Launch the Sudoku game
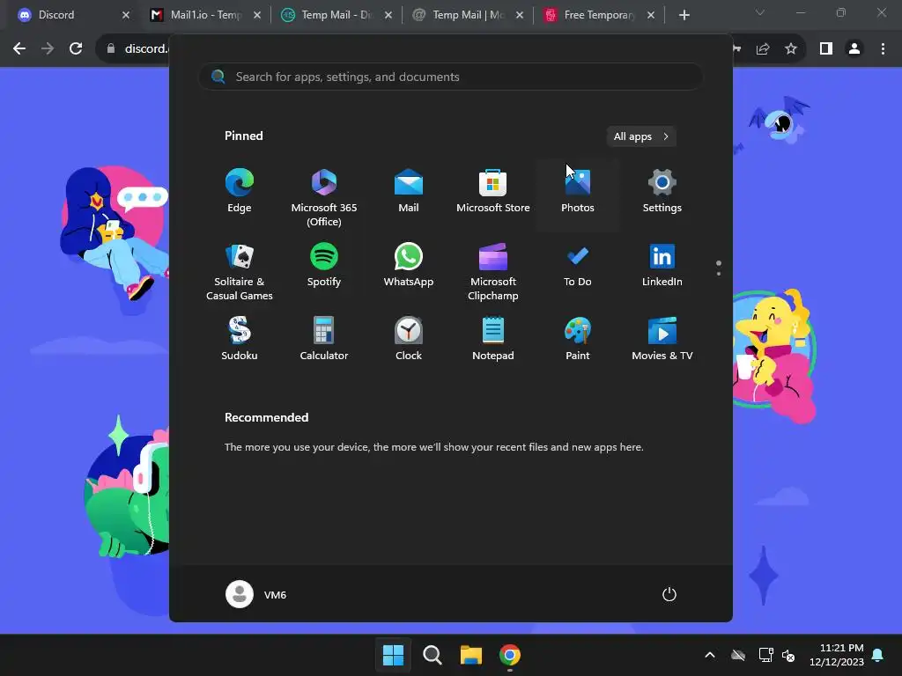This screenshot has width=902, height=676. (x=240, y=339)
